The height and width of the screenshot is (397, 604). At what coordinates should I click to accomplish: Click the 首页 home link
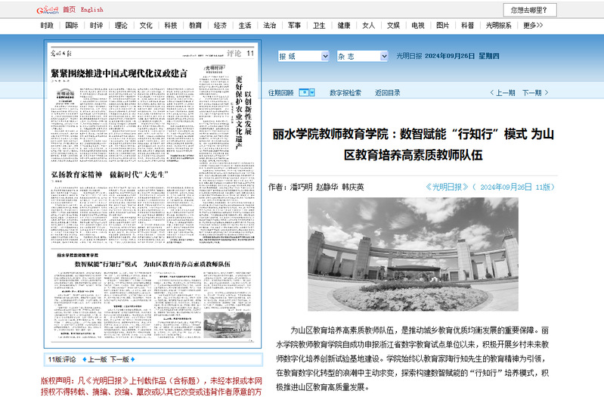69,10
